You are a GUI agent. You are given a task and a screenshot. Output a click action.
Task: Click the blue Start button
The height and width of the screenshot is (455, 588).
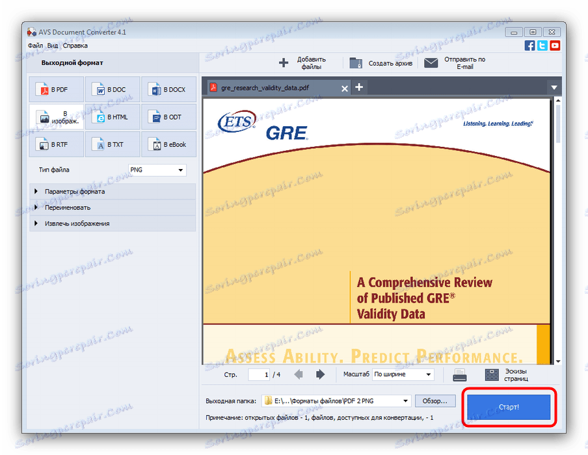tap(509, 407)
